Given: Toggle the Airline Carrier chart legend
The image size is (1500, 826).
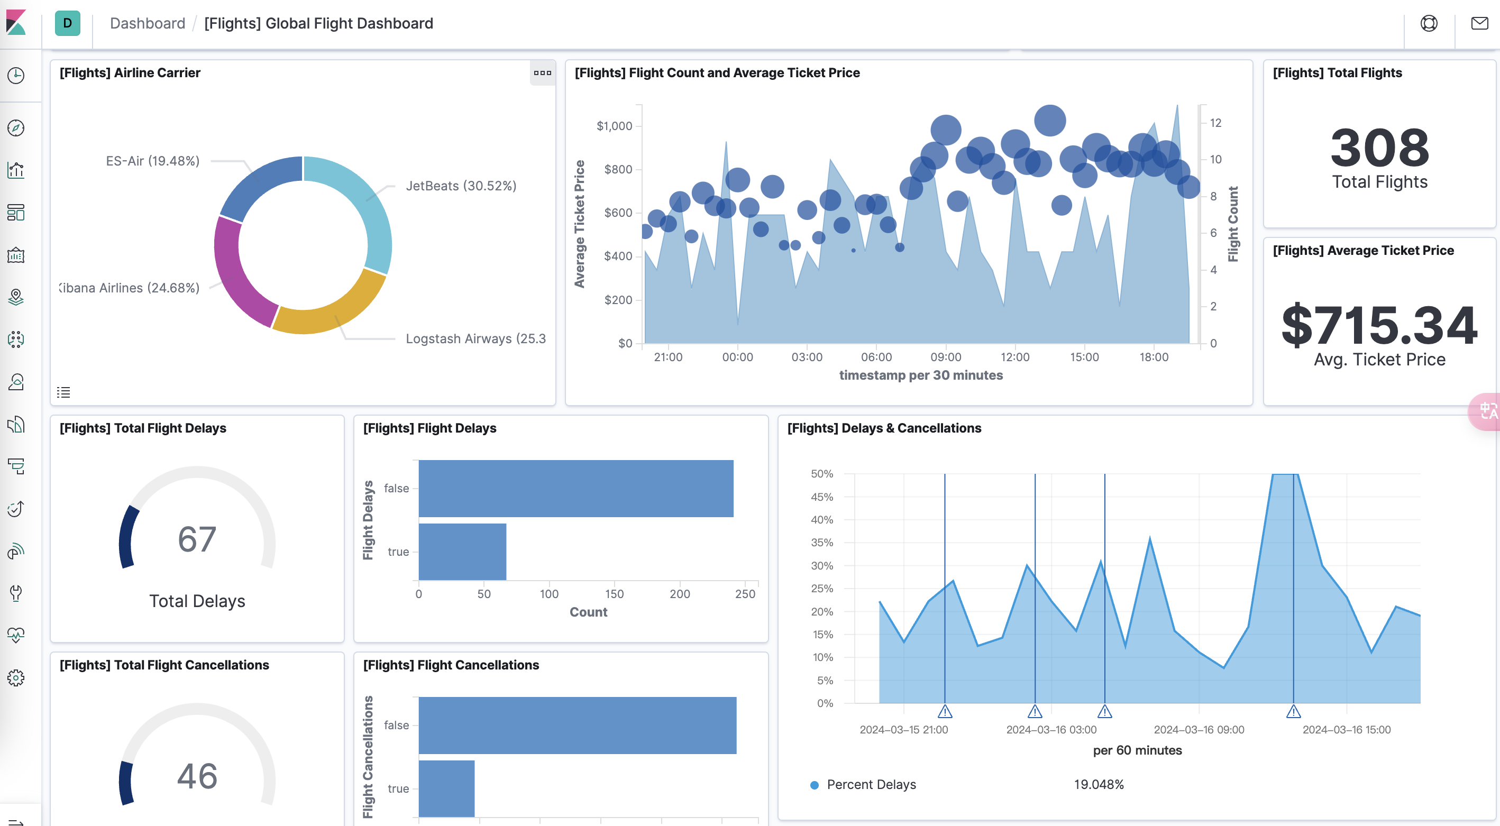Looking at the screenshot, I should (63, 392).
